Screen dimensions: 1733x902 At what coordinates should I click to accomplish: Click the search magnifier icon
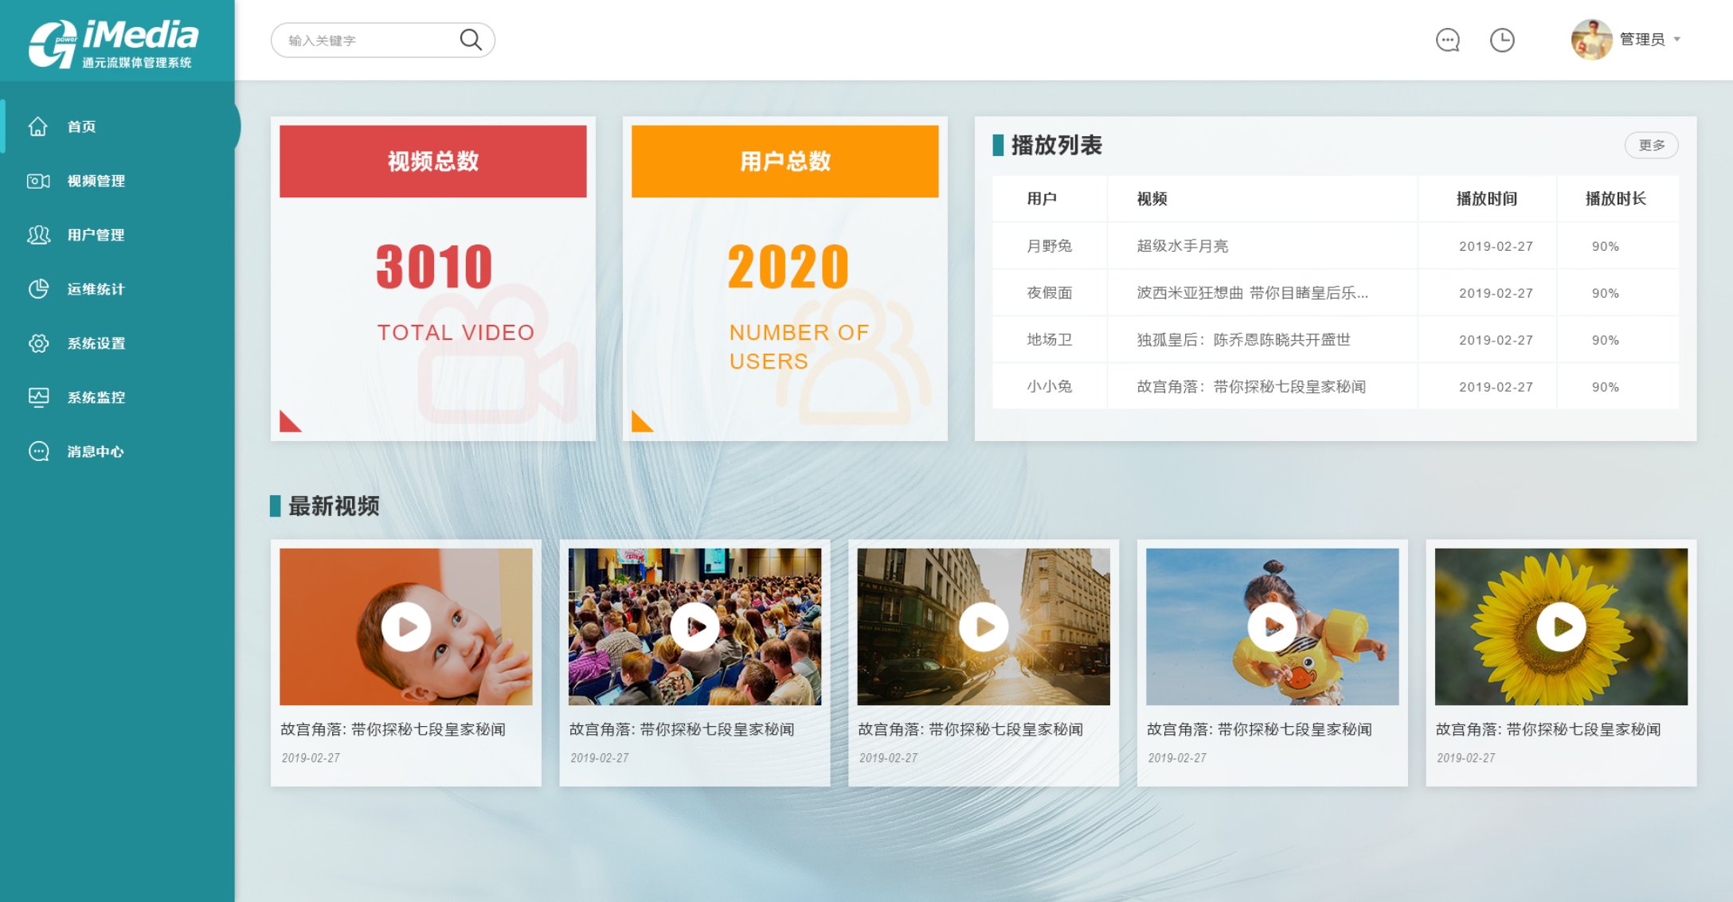click(x=471, y=40)
